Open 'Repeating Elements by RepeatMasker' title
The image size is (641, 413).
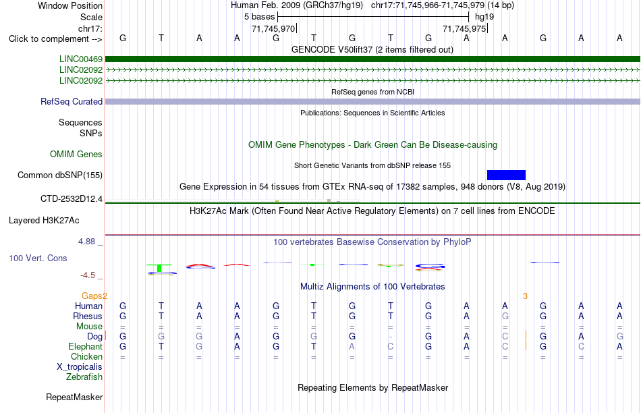pos(373,387)
